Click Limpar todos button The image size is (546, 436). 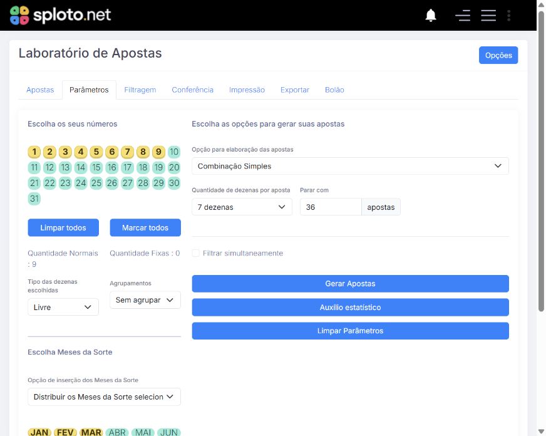click(63, 228)
